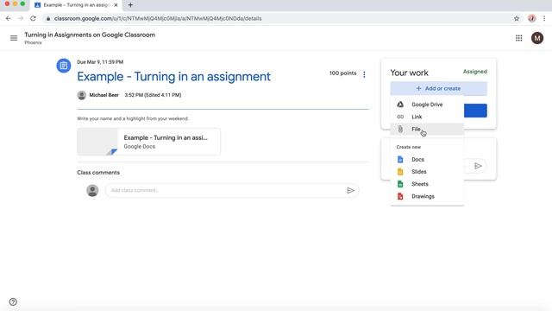Image resolution: width=552 pixels, height=311 pixels.
Task: Click the Due Mar 9, 11:59 PM text
Action: [100, 62]
